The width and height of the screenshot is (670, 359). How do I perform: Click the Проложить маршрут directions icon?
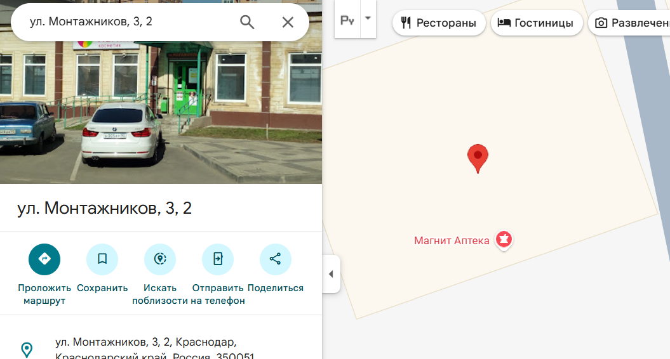(x=44, y=259)
